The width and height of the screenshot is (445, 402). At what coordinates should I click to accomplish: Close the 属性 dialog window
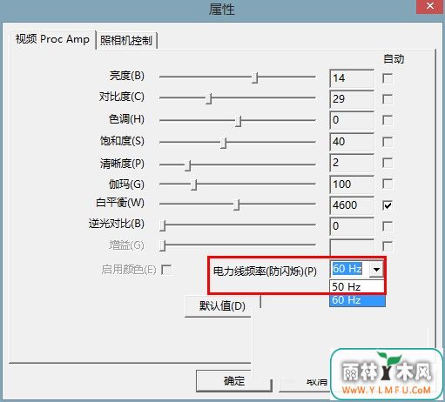[430, 6]
